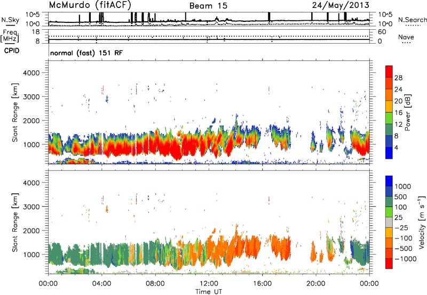
Task: Click '4000' tick on power panel
Action: [31, 73]
